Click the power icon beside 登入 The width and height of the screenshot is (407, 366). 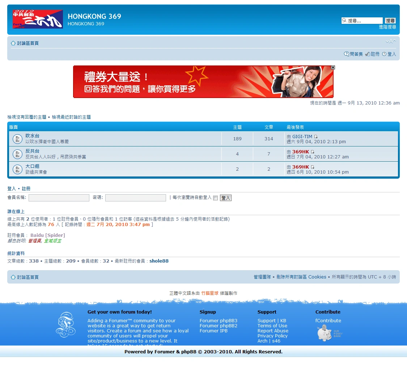point(384,54)
